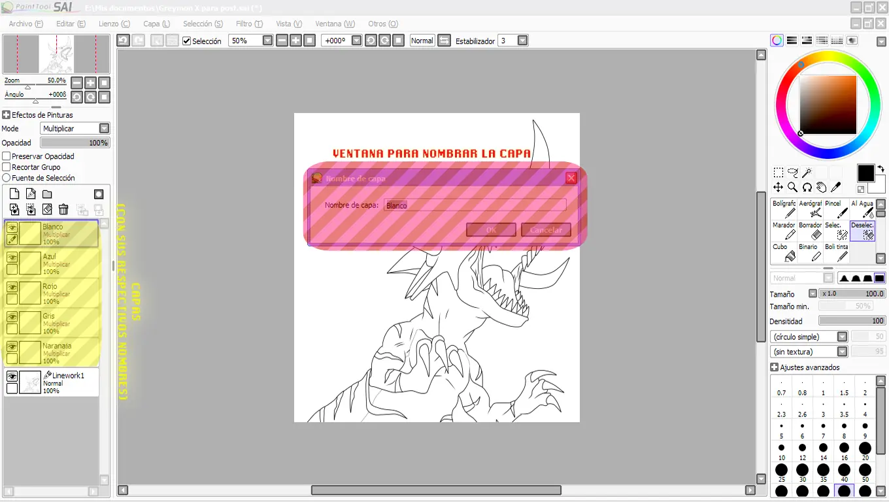This screenshot has width=889, height=502.
Task: Choose the Borrador eraser tool
Action: pyautogui.click(x=810, y=231)
